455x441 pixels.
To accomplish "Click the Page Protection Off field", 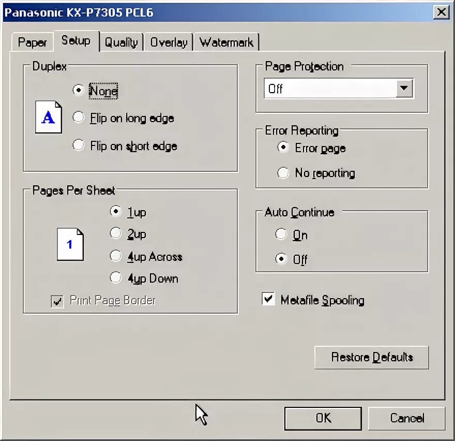I will pos(339,89).
